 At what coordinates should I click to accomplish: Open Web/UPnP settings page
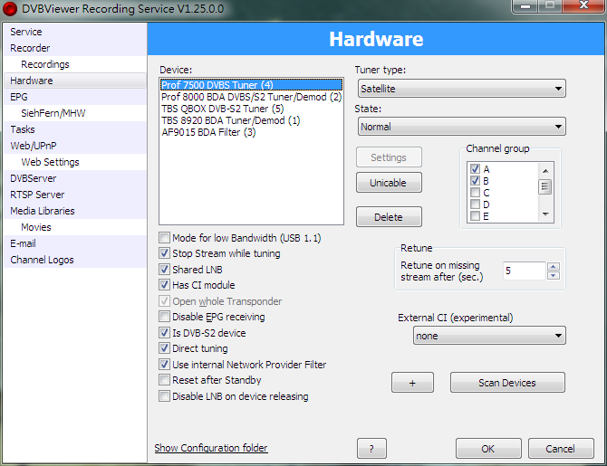coord(75,146)
